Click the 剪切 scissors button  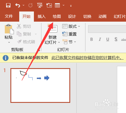click(x=24, y=26)
